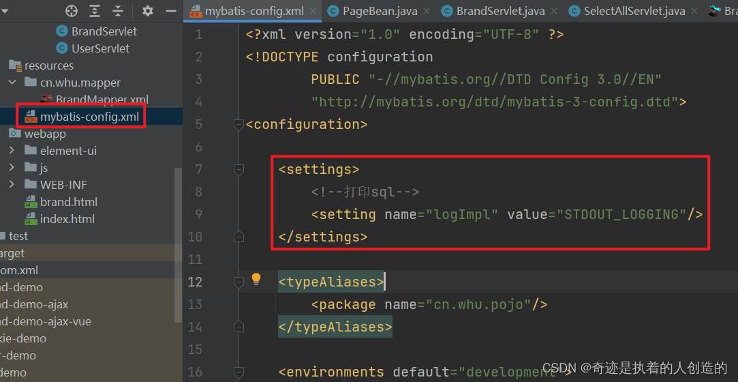The height and width of the screenshot is (382, 738).
Task: Expand the js folder in webapp
Action: coord(12,168)
